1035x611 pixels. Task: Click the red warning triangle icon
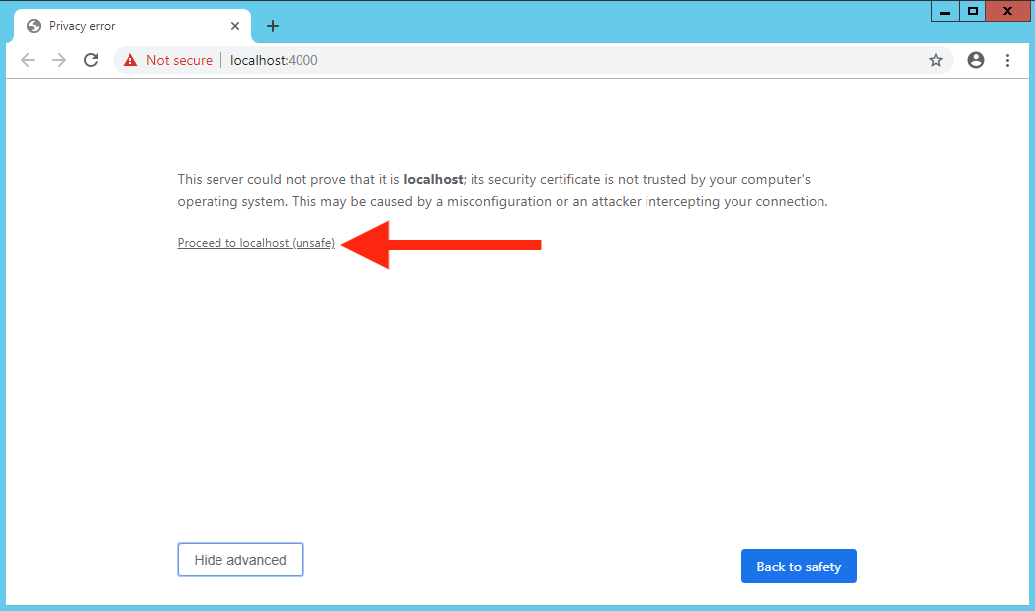pyautogui.click(x=130, y=60)
